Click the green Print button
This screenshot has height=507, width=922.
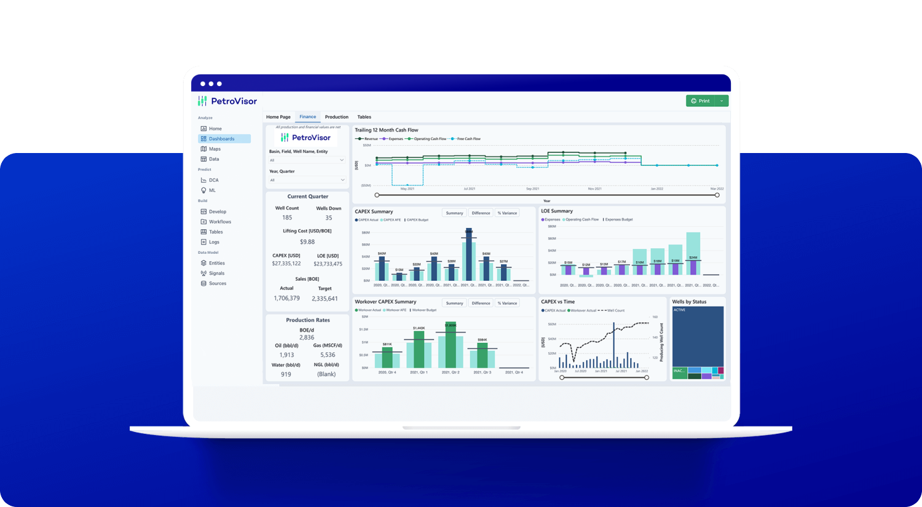(700, 101)
